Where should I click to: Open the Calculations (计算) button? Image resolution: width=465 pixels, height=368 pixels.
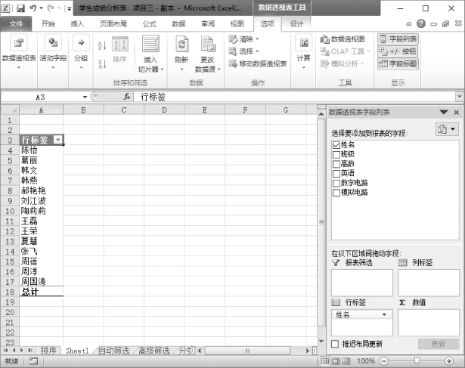point(303,52)
